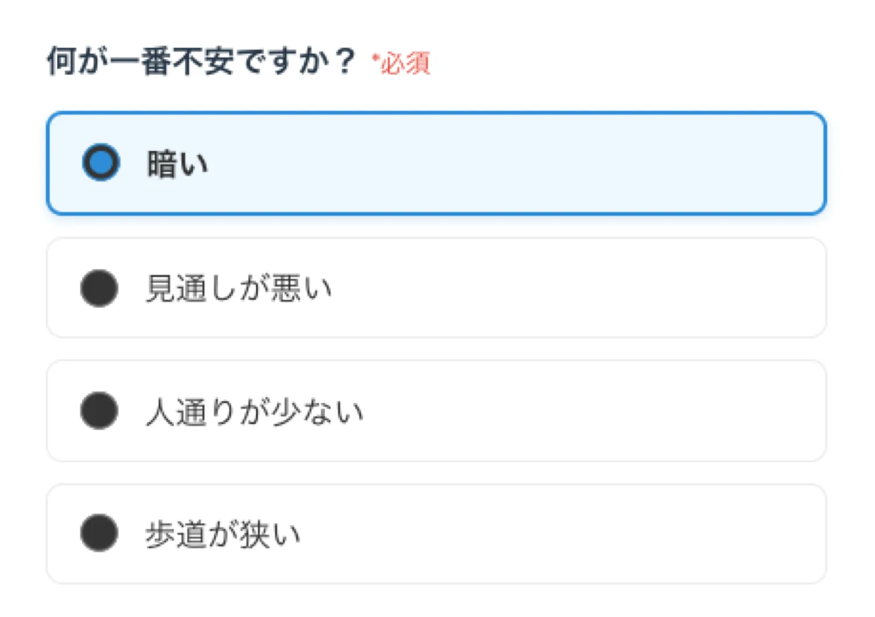This screenshot has width=875, height=617.
Task: Click the 見通しが悪い label text
Action: point(238,288)
